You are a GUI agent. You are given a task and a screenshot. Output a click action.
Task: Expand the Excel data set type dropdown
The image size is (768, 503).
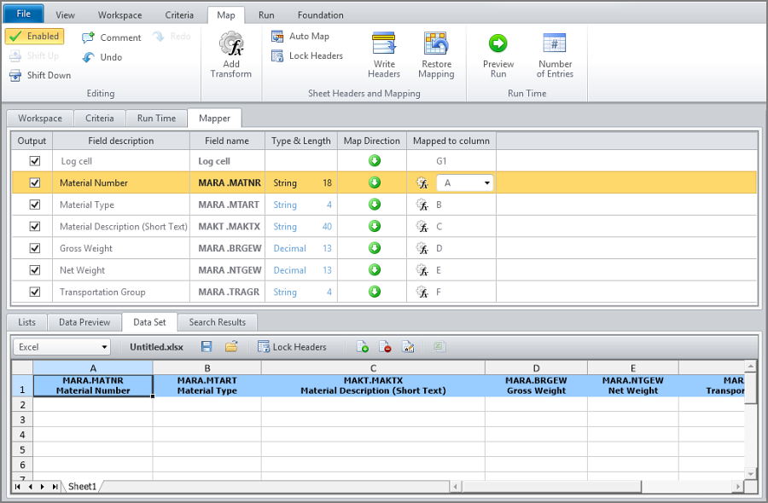pos(61,347)
